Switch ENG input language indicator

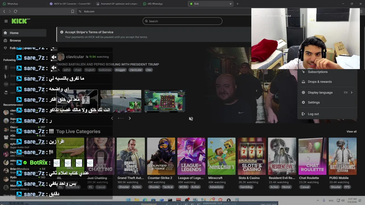click(331, 200)
